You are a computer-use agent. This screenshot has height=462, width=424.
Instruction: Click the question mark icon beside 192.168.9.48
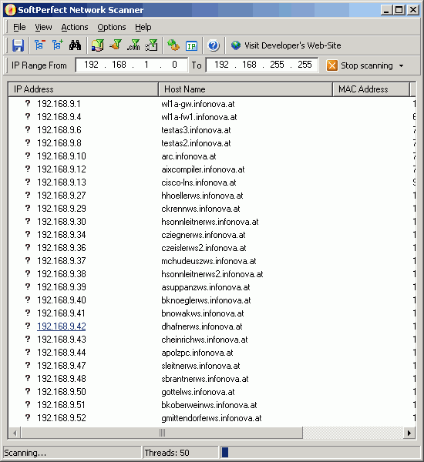28,378
